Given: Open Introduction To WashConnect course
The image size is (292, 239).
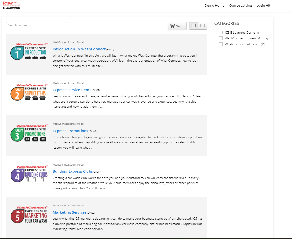Looking at the screenshot, I should tap(79, 49).
